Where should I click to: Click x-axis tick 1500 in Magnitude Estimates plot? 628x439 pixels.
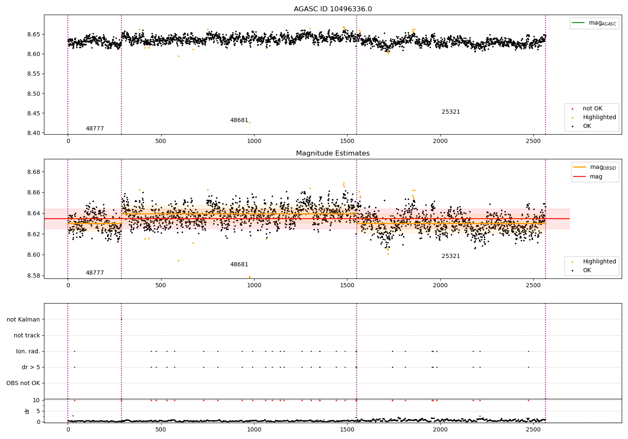coord(347,285)
